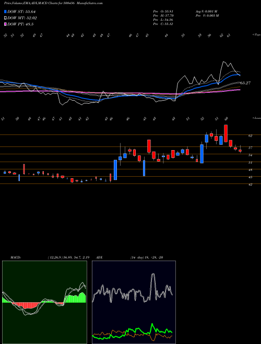261x344 pixels.
Task: Click the 'Pre O: 55.81' open value
Action: pos(163,11)
